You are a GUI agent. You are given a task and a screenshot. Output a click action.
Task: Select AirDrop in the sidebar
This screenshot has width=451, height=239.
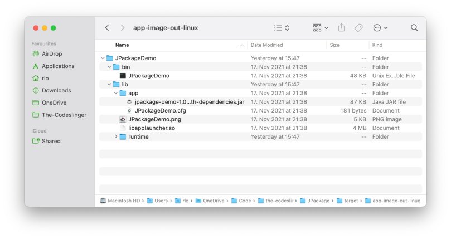click(53, 54)
